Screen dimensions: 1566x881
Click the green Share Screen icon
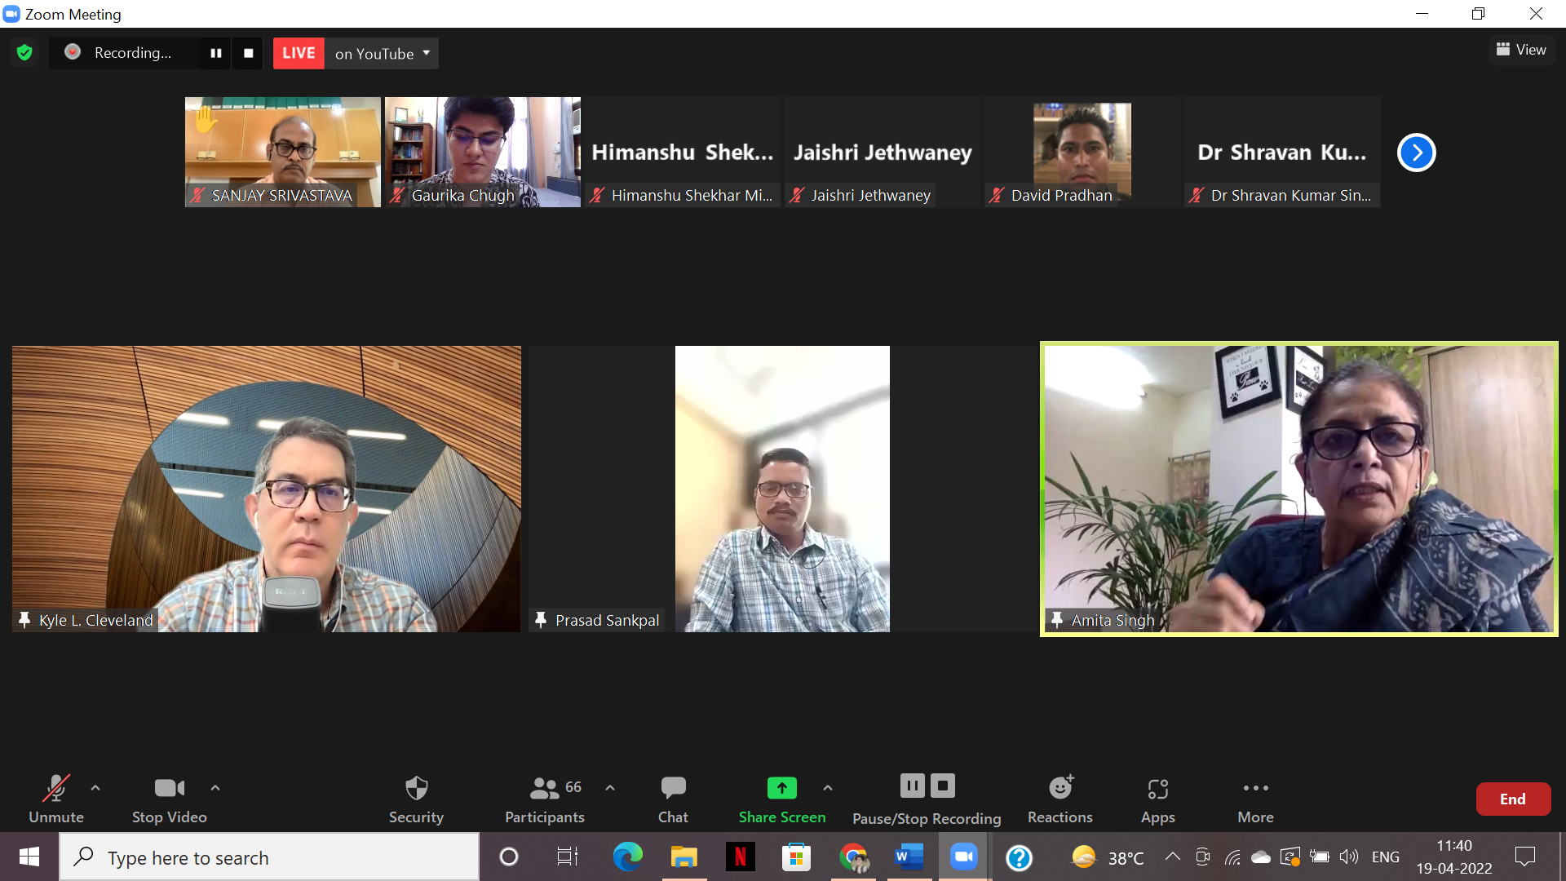point(781,788)
